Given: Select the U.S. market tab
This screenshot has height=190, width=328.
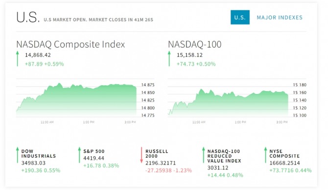Looking at the screenshot, I should [x=240, y=17].
